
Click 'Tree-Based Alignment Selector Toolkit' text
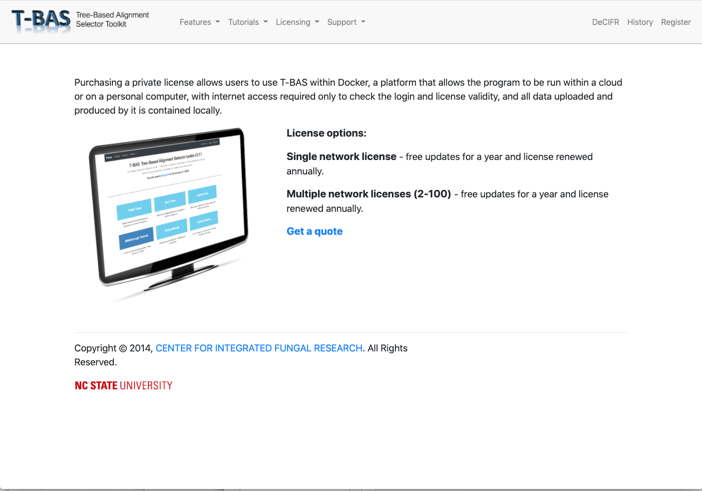coord(112,19)
